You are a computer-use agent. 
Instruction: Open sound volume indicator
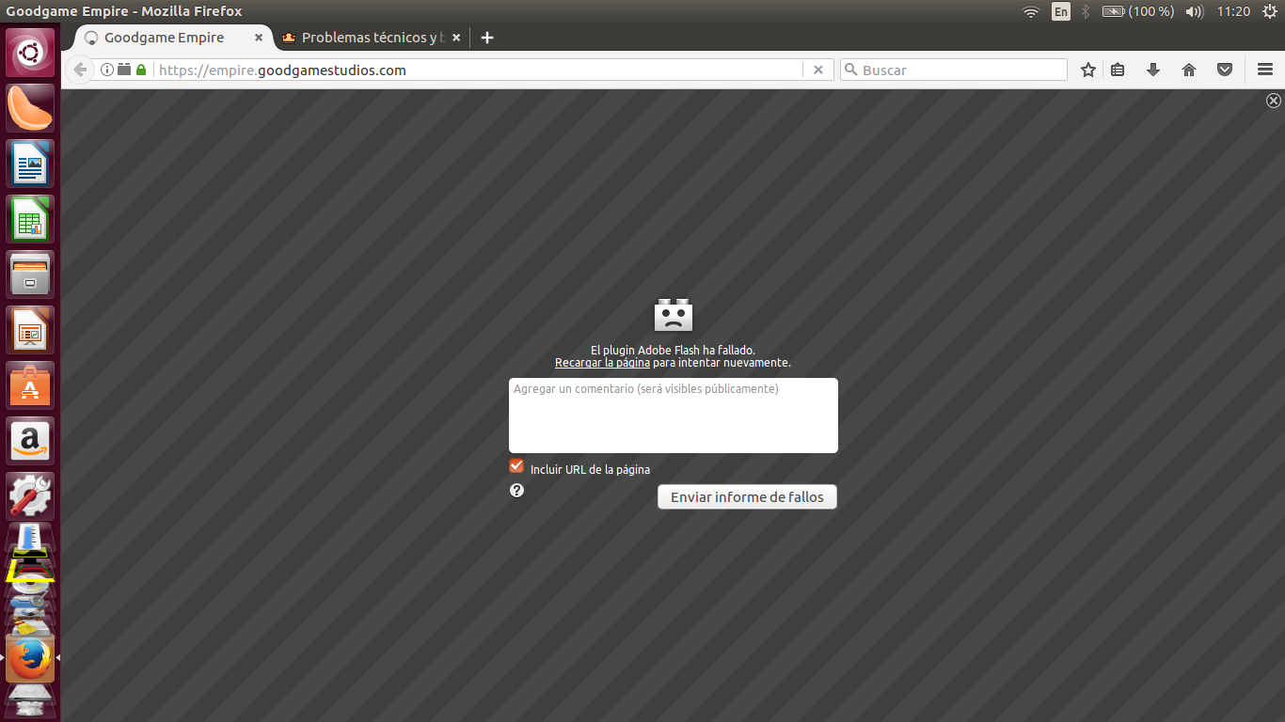click(x=1194, y=11)
